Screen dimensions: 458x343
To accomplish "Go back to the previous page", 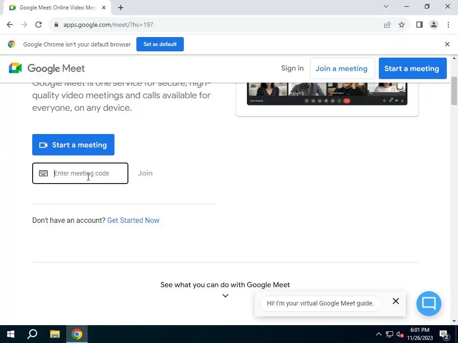I will 10,25.
